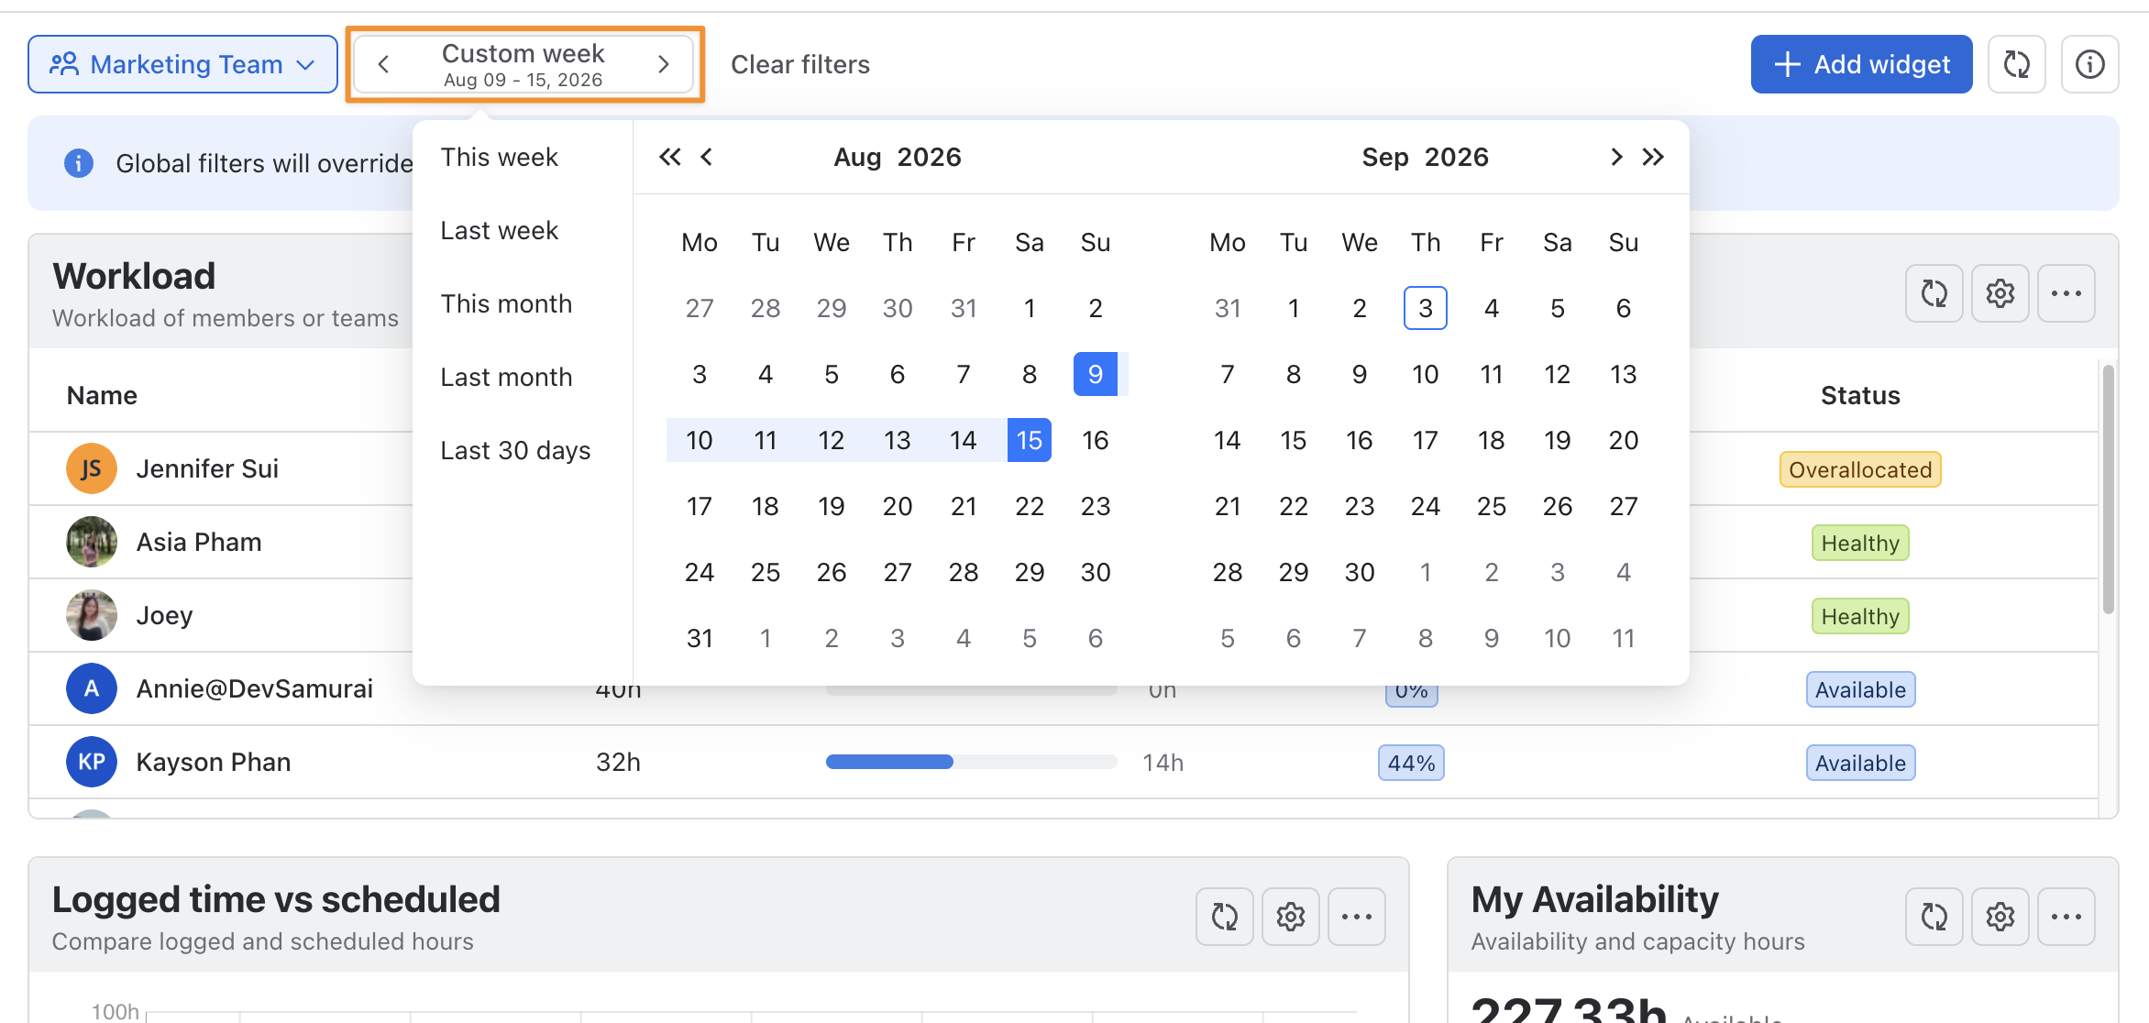Select Last month preset
Screen dimensions: 2149x1023
click(x=506, y=377)
